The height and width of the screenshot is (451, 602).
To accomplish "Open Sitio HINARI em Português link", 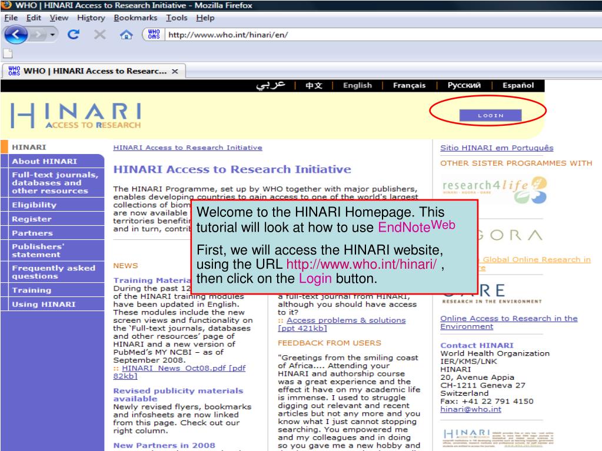I will pos(497,148).
